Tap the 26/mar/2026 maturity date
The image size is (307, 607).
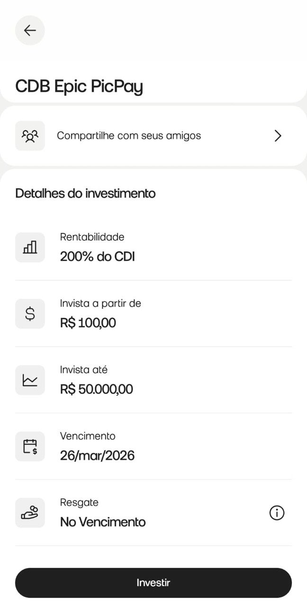(97, 456)
